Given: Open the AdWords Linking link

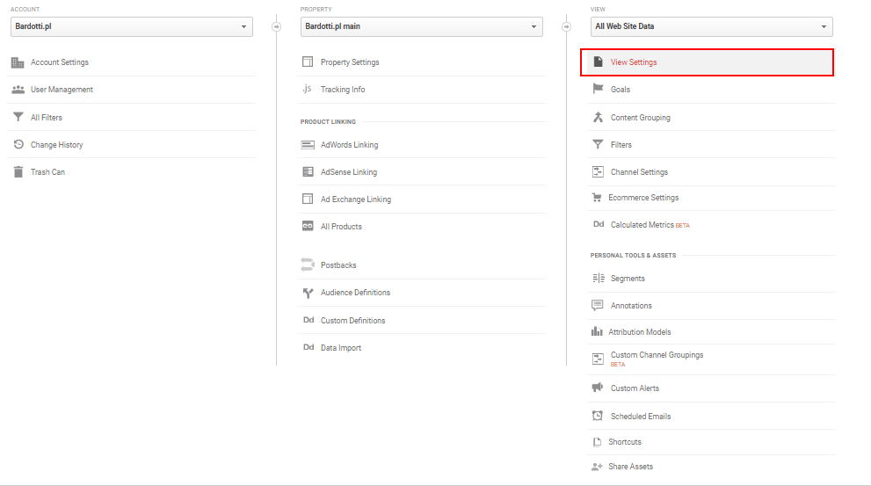Looking at the screenshot, I should point(422,144).
